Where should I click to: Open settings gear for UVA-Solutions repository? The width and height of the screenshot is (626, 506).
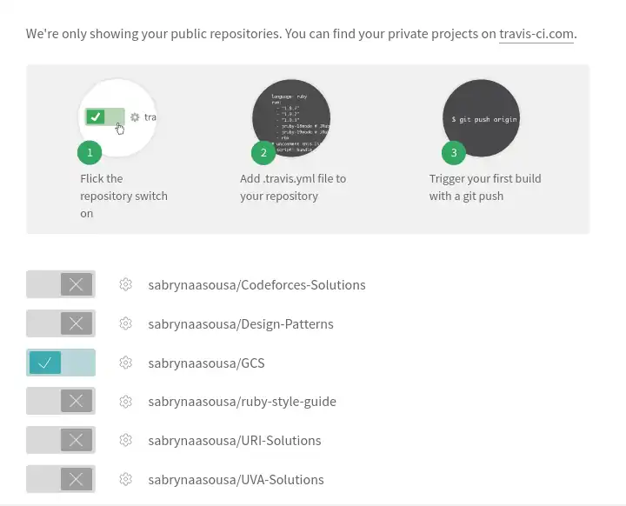tap(125, 479)
